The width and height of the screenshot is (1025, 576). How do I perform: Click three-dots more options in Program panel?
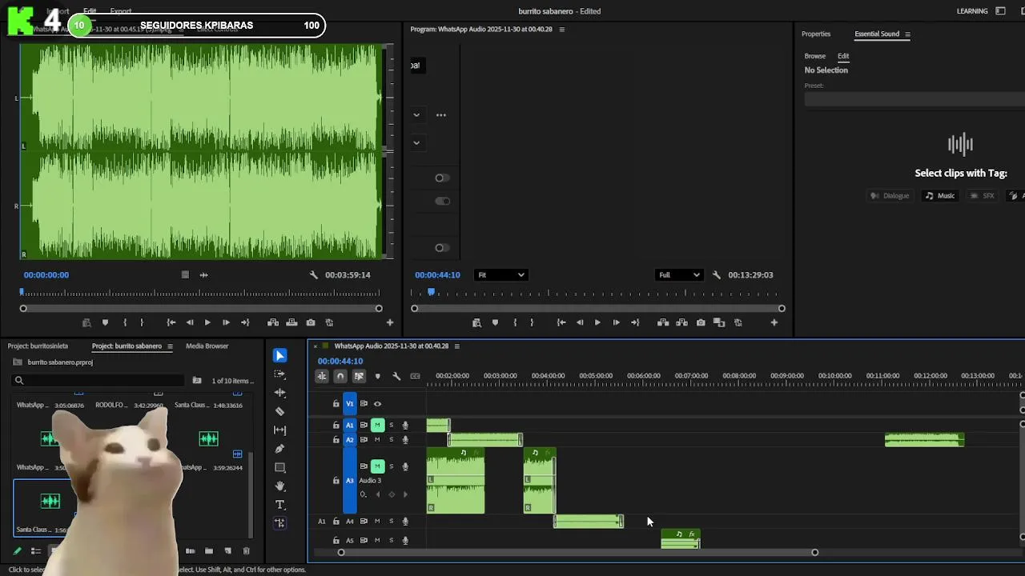click(x=441, y=115)
